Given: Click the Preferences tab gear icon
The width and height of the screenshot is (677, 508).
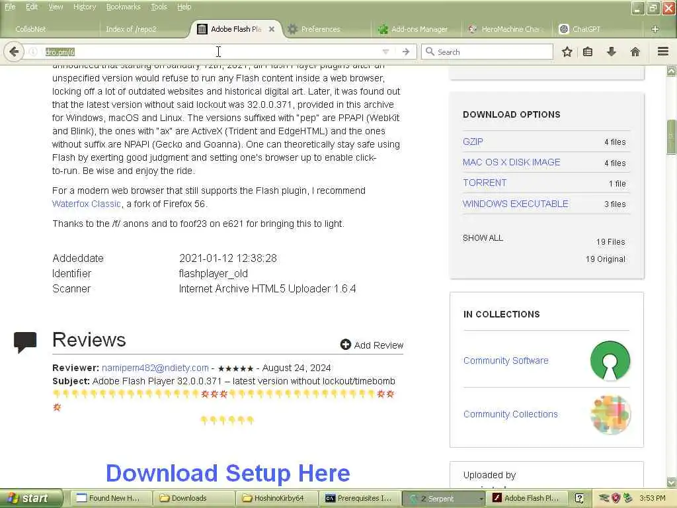Looking at the screenshot, I should (292, 29).
